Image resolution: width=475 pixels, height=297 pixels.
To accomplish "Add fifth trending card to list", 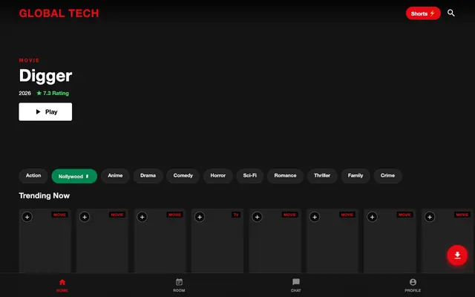I will pyautogui.click(x=258, y=217).
